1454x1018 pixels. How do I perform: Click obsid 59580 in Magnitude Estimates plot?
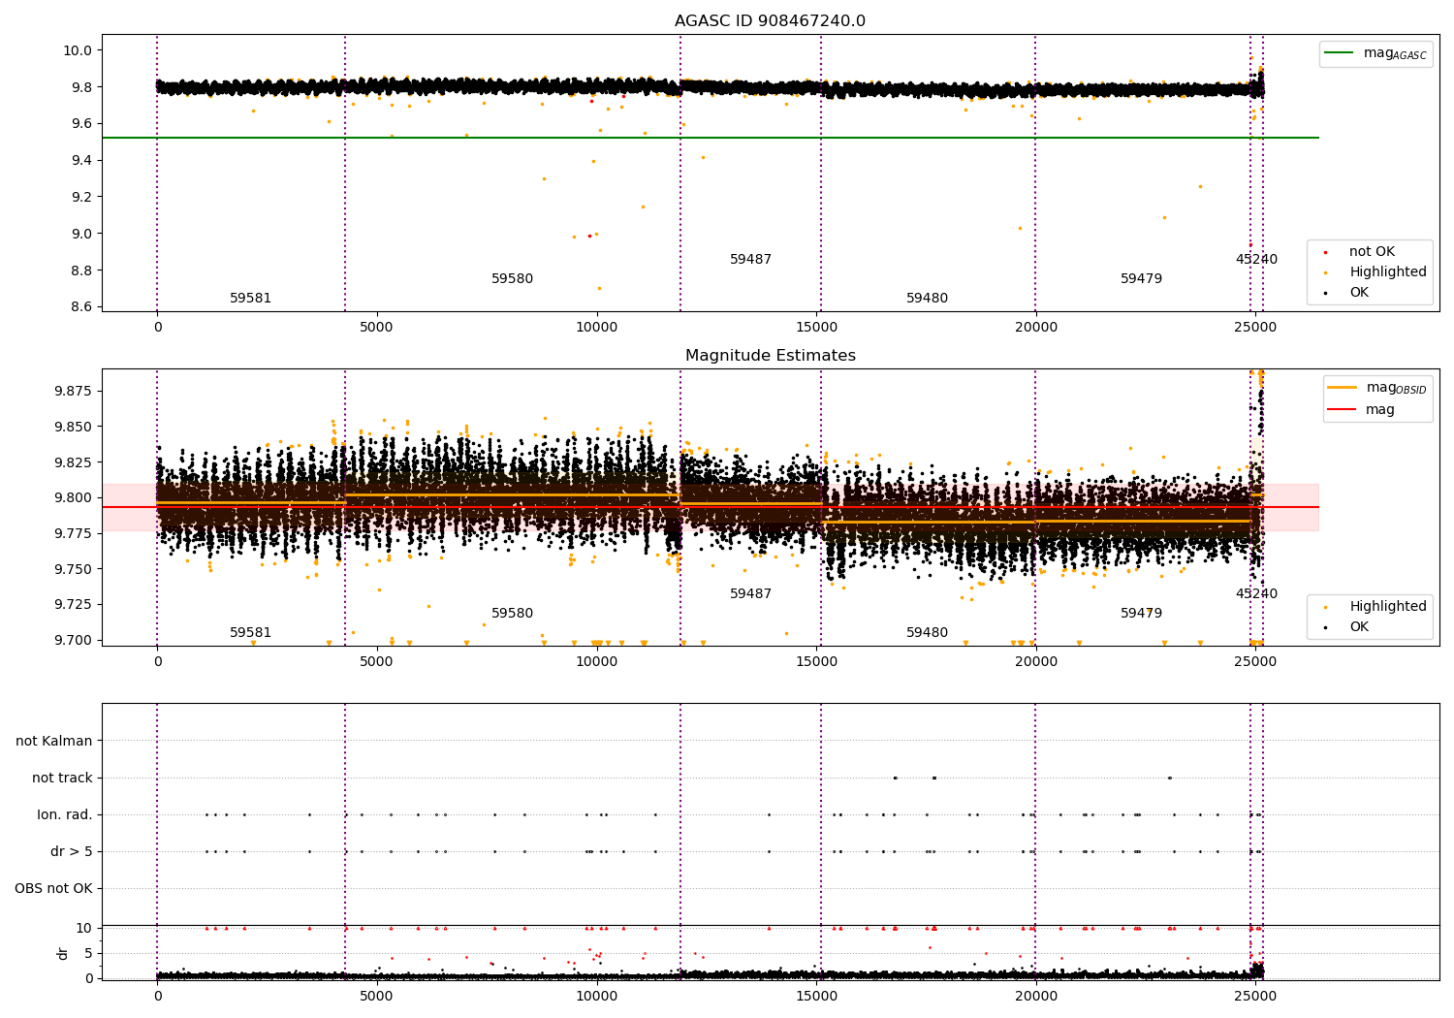coord(512,614)
